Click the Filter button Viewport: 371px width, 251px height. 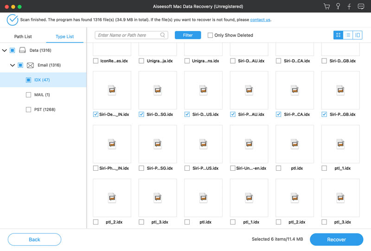[188, 35]
